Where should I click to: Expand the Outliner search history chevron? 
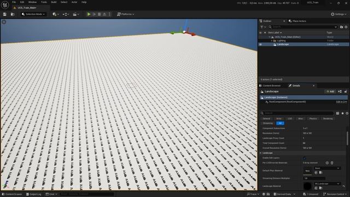[x=335, y=27]
